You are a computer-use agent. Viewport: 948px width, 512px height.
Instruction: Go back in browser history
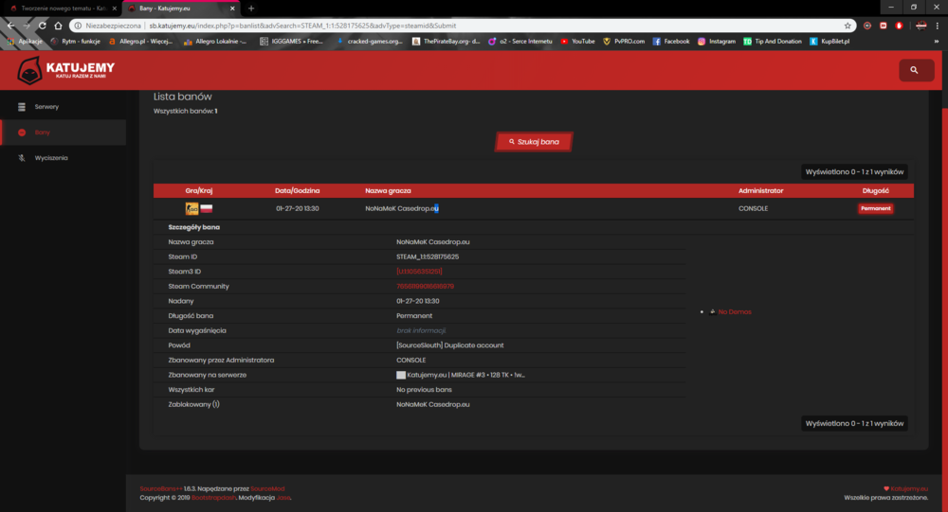click(10, 26)
